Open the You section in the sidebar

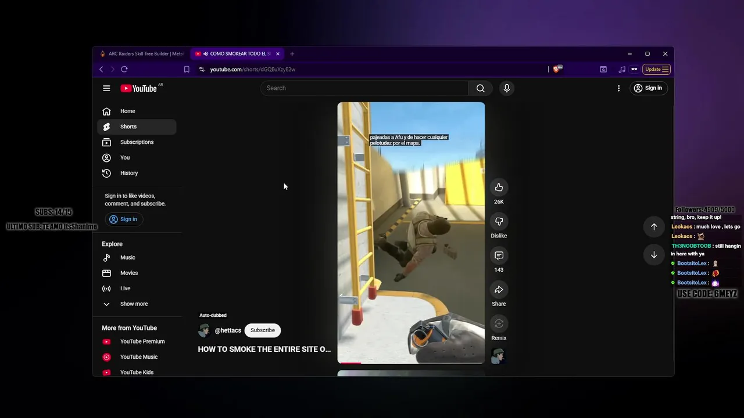[x=137, y=158]
